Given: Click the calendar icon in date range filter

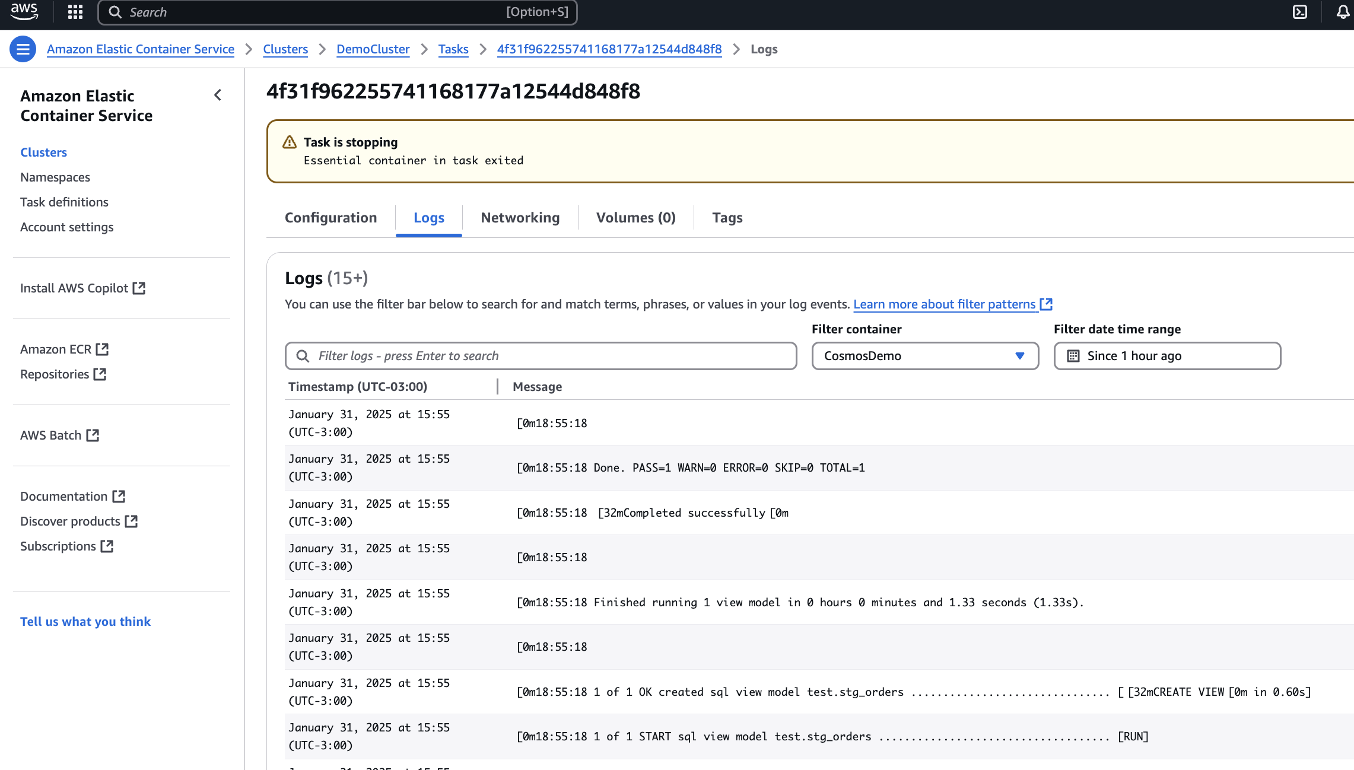Looking at the screenshot, I should tap(1073, 356).
